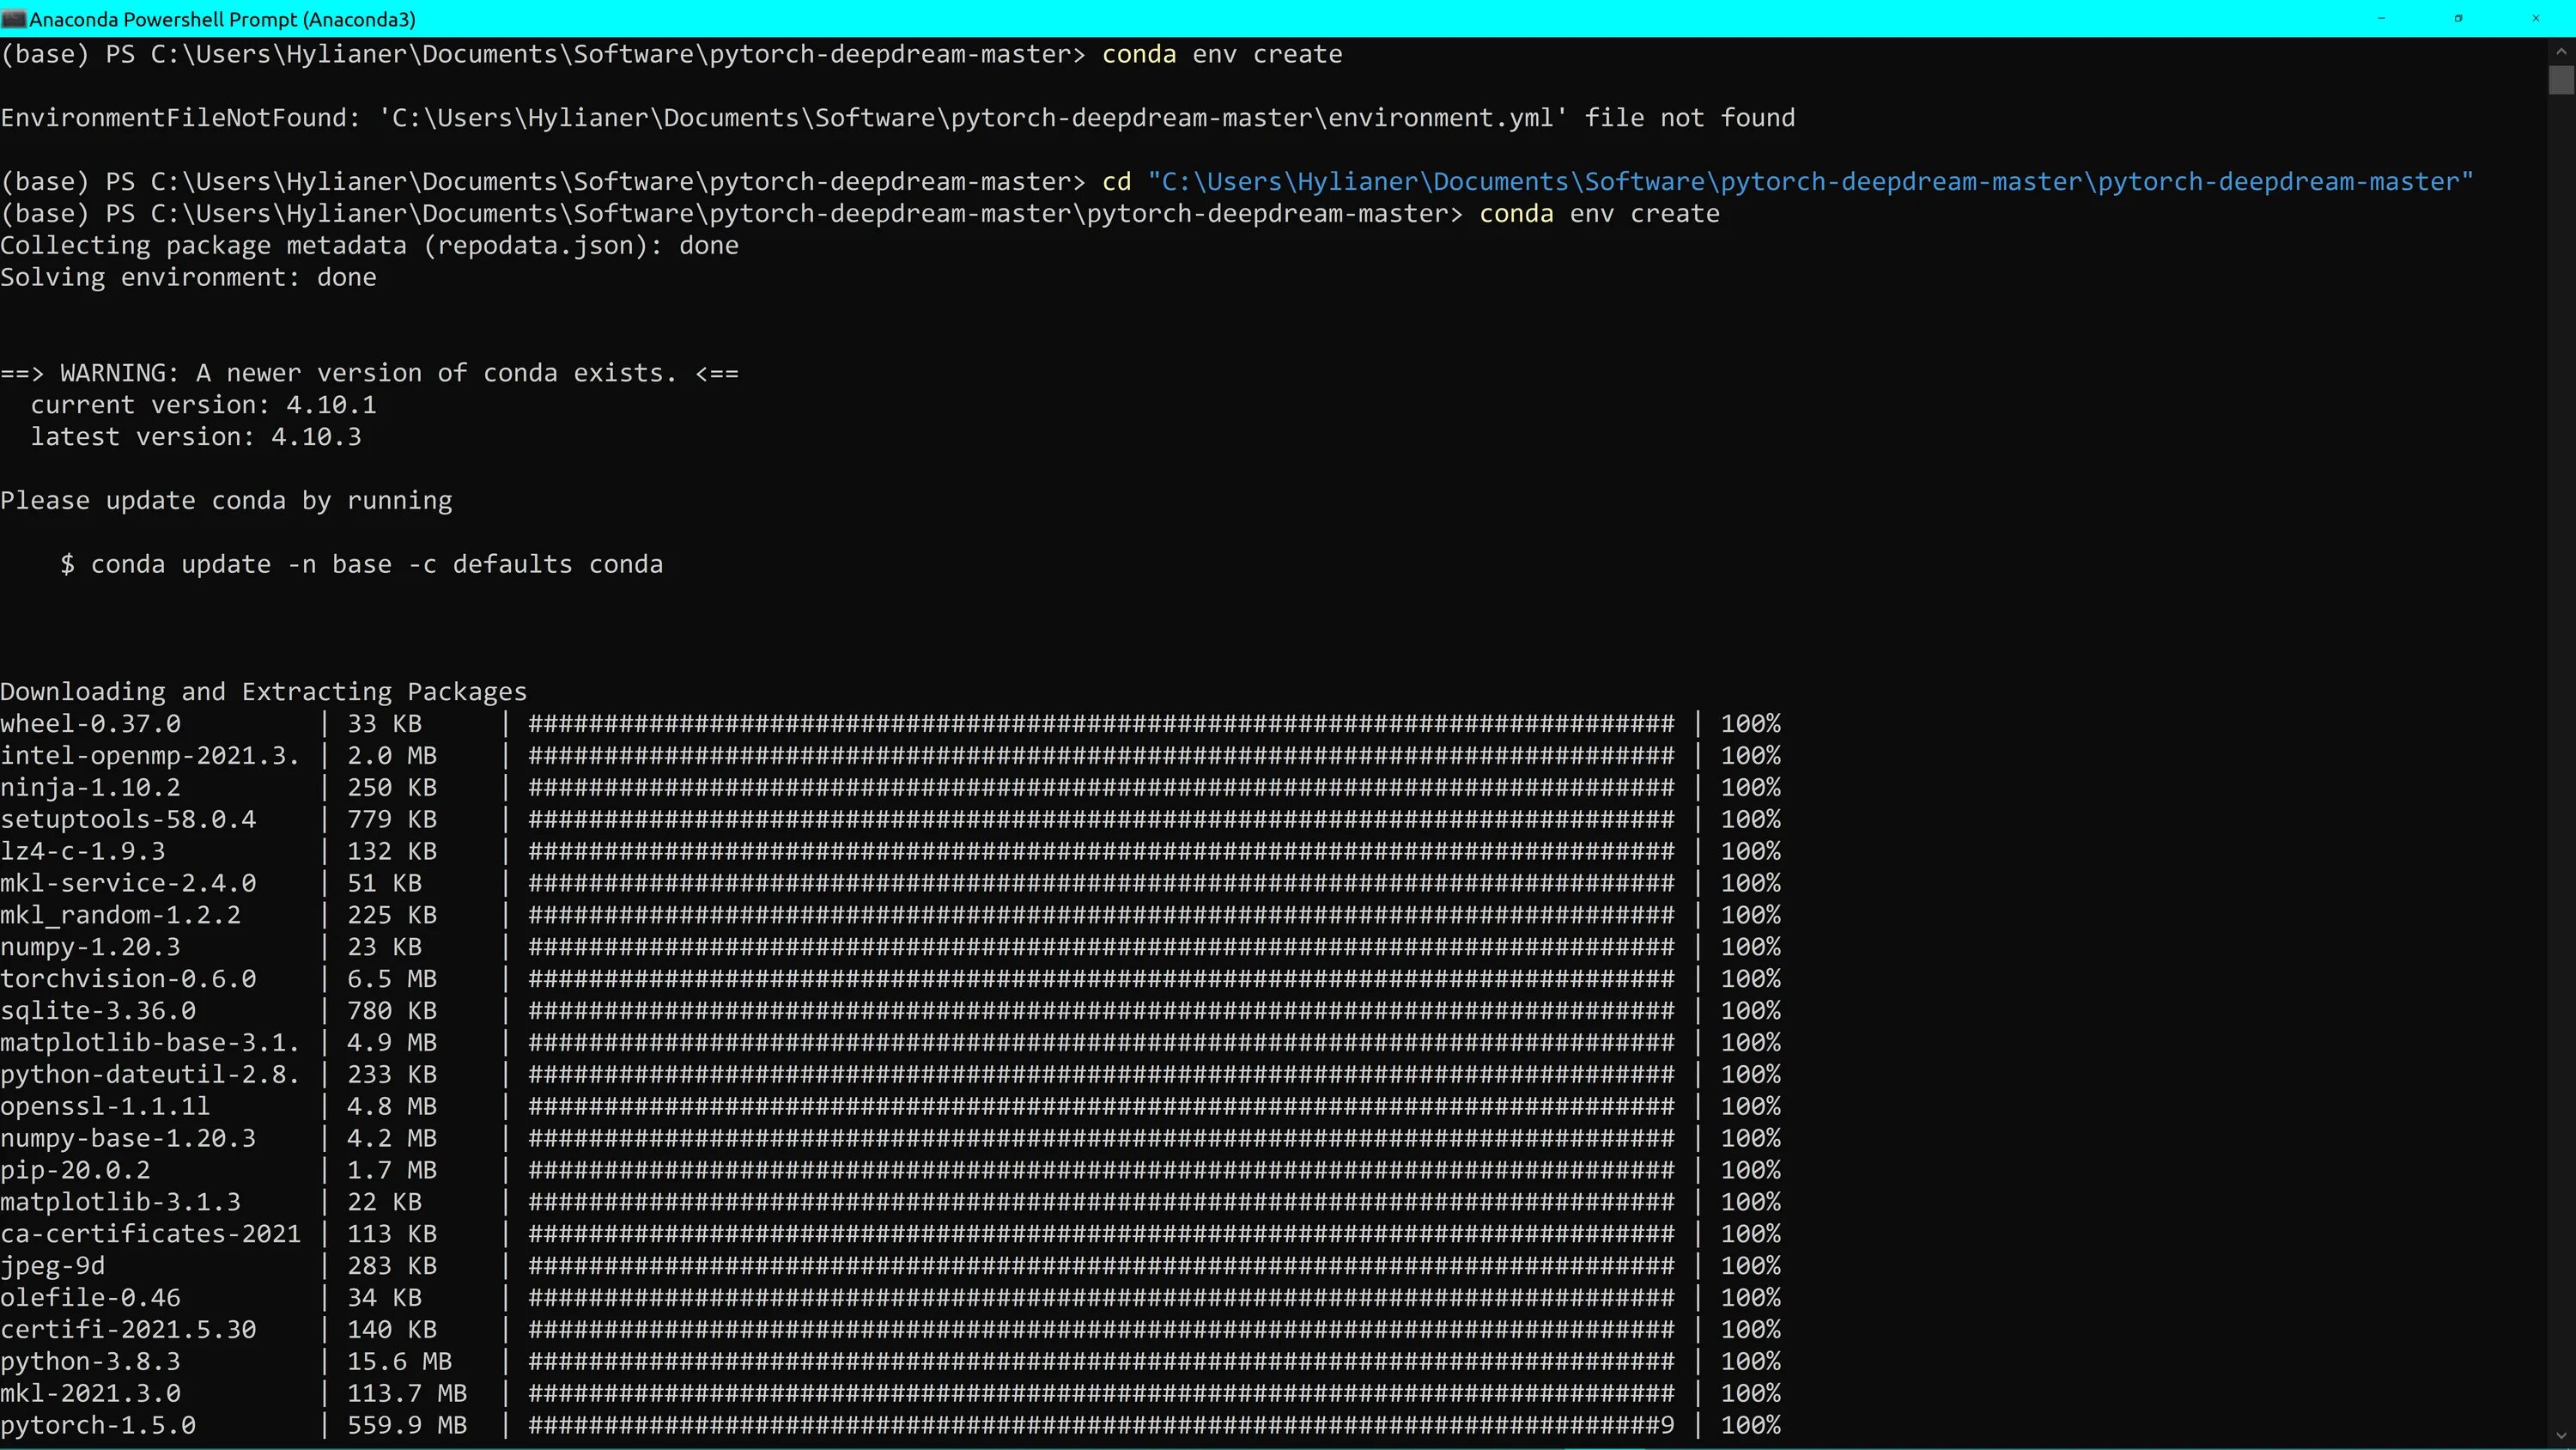2576x1450 pixels.
Task: Close the Anaconda Powershell Prompt window
Action: point(2536,18)
